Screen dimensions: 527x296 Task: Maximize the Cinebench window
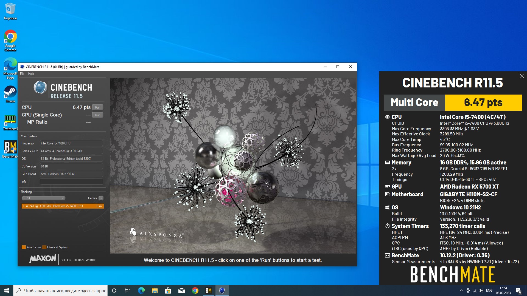click(x=338, y=67)
